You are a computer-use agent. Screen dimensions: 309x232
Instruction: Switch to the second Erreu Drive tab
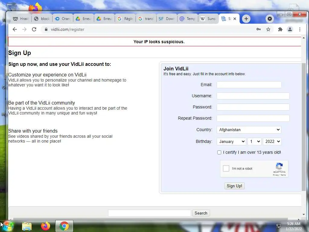(x=104, y=19)
